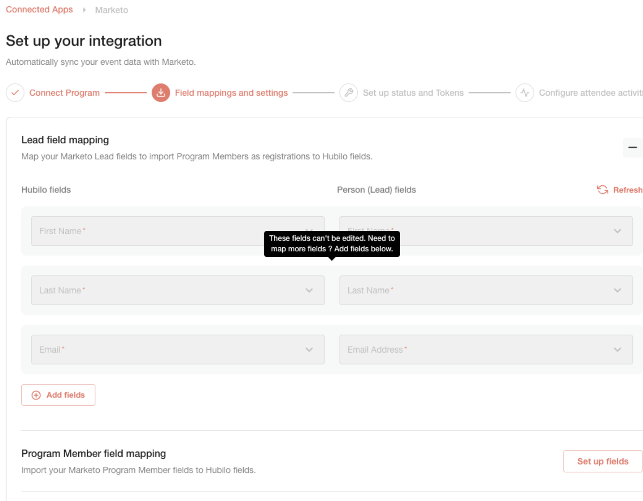The width and height of the screenshot is (643, 501).
Task: Click Import your Marketo Program Member description
Action: pos(139,470)
